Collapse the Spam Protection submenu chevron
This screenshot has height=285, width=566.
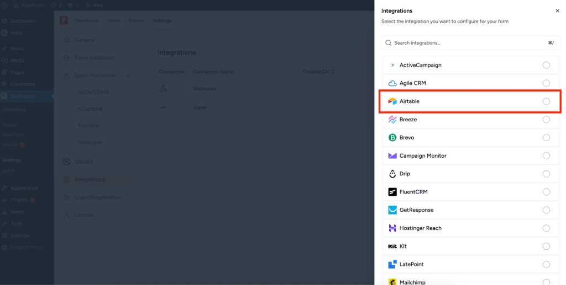tap(128, 76)
